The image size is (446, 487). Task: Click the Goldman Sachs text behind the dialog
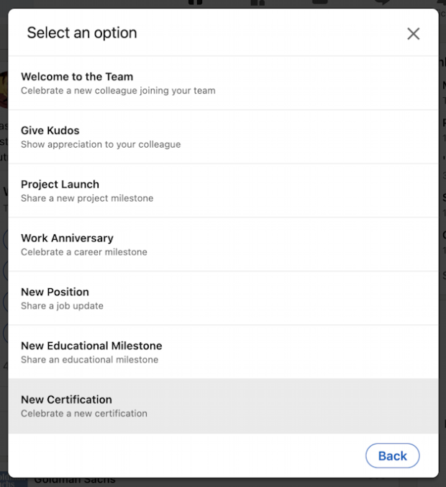[74, 481]
